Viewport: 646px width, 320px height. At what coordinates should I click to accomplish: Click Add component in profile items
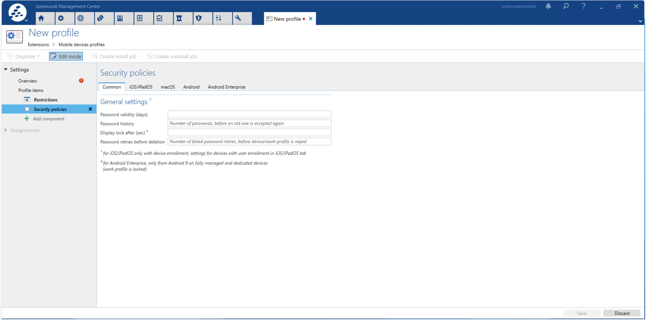(49, 119)
